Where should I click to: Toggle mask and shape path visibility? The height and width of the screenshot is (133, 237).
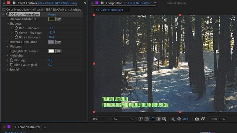click(x=152, y=119)
